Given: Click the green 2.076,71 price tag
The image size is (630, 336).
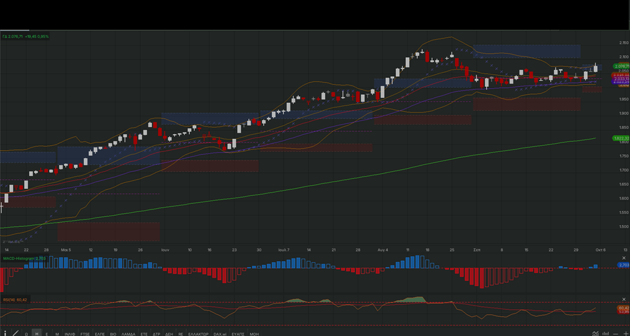Looking at the screenshot, I should click(x=621, y=66).
